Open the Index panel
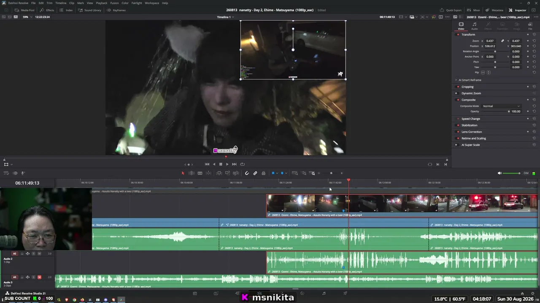540x303 pixels. click(67, 10)
